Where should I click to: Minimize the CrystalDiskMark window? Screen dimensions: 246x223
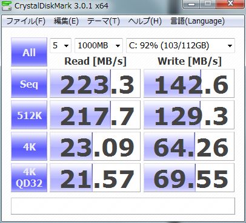191,4
